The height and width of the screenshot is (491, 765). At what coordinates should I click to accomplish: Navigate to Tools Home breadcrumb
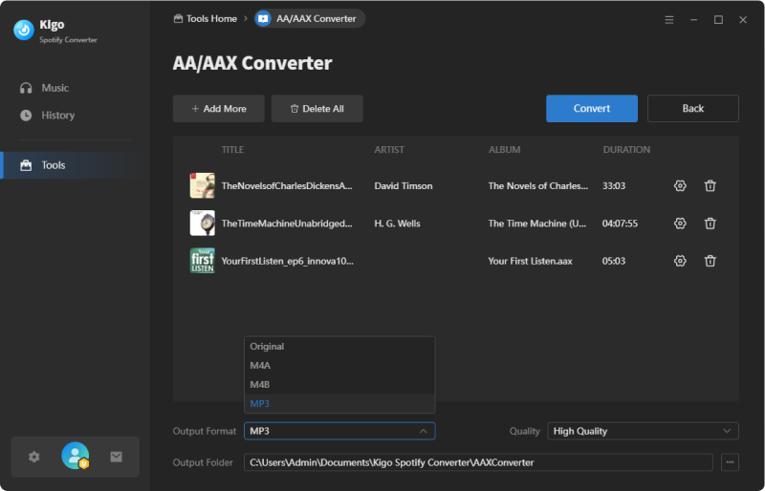[206, 18]
